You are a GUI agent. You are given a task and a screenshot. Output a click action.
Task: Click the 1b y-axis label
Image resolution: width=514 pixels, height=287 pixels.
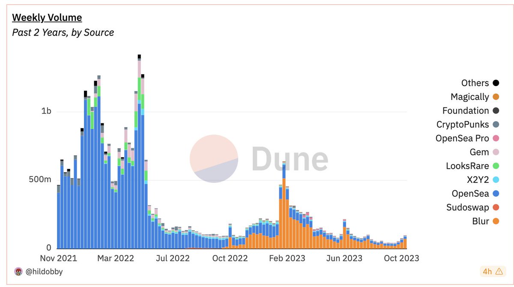(x=47, y=111)
